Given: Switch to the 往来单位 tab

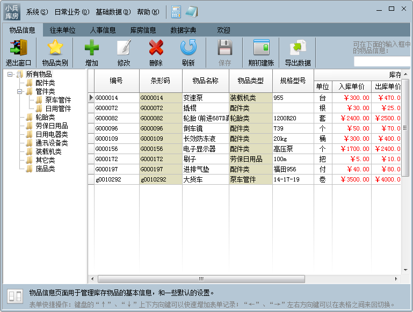Looking at the screenshot, I should point(63,30).
